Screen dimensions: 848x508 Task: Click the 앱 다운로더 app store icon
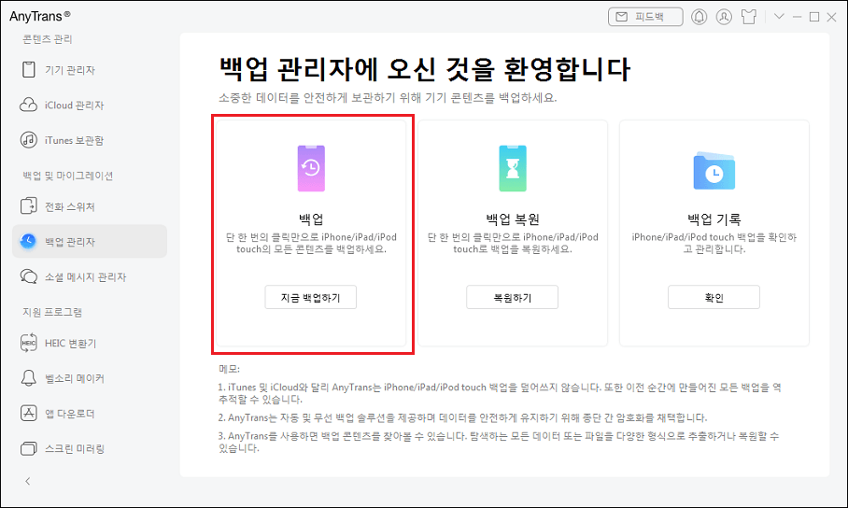(28, 414)
